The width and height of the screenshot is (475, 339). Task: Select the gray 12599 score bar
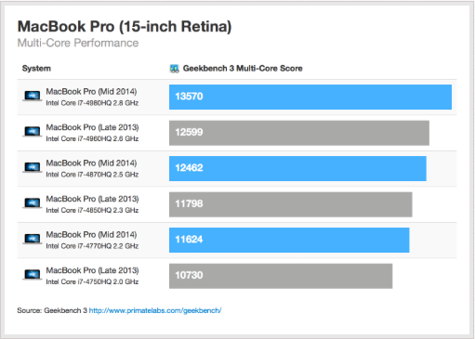coord(299,133)
